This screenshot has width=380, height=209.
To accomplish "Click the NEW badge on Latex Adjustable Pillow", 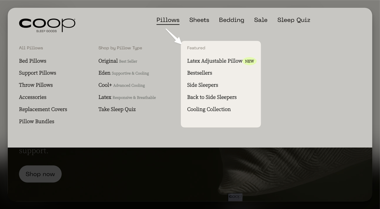I will tap(249, 61).
